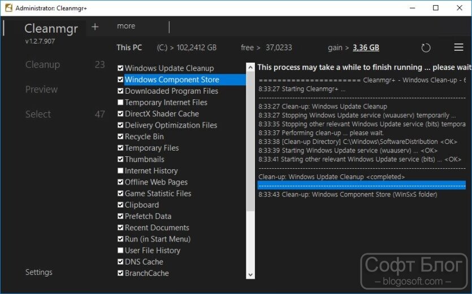Screen dimensions: 472x294
Task: Open the hamburger menu icon
Action: click(458, 47)
